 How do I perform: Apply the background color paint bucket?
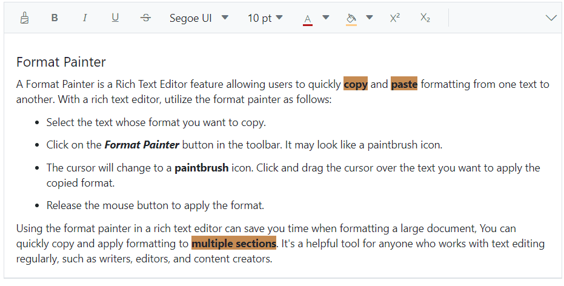[351, 19]
